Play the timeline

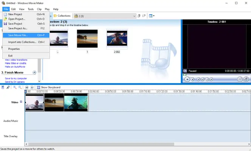32,88
